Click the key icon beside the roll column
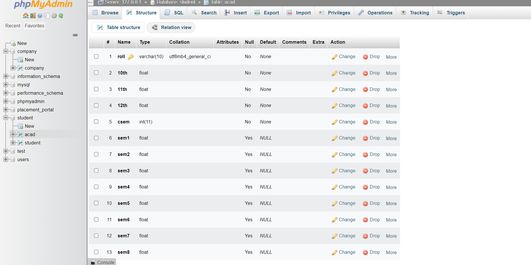The height and width of the screenshot is (265, 531). click(x=131, y=57)
